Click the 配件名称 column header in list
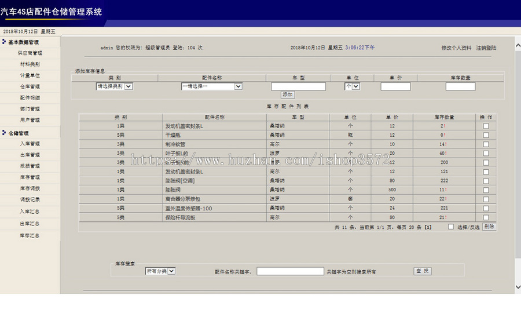 click(x=214, y=117)
